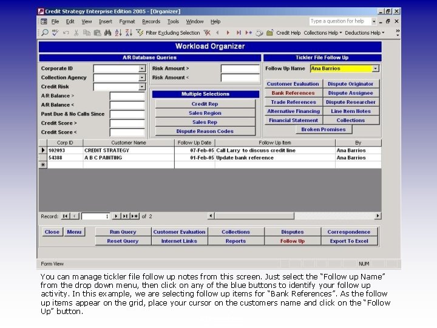Select the A B C PAINTING customer cell

tap(129, 157)
